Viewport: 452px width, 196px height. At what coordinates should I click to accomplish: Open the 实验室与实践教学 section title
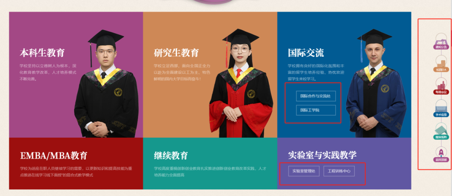click(322, 155)
